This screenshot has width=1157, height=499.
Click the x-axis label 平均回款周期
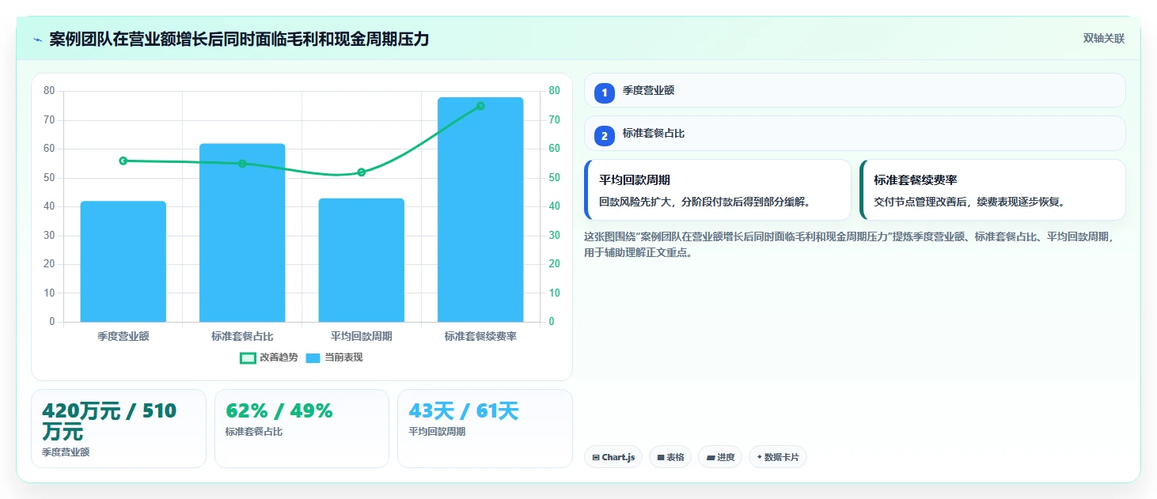[x=362, y=336]
